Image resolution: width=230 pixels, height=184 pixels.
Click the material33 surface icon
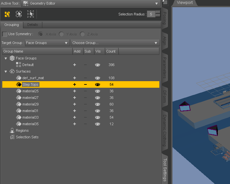(19, 117)
